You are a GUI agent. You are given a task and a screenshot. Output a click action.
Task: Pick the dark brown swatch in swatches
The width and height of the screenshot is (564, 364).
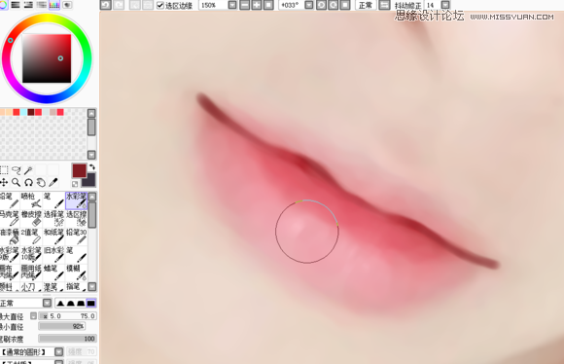[x=31, y=112]
